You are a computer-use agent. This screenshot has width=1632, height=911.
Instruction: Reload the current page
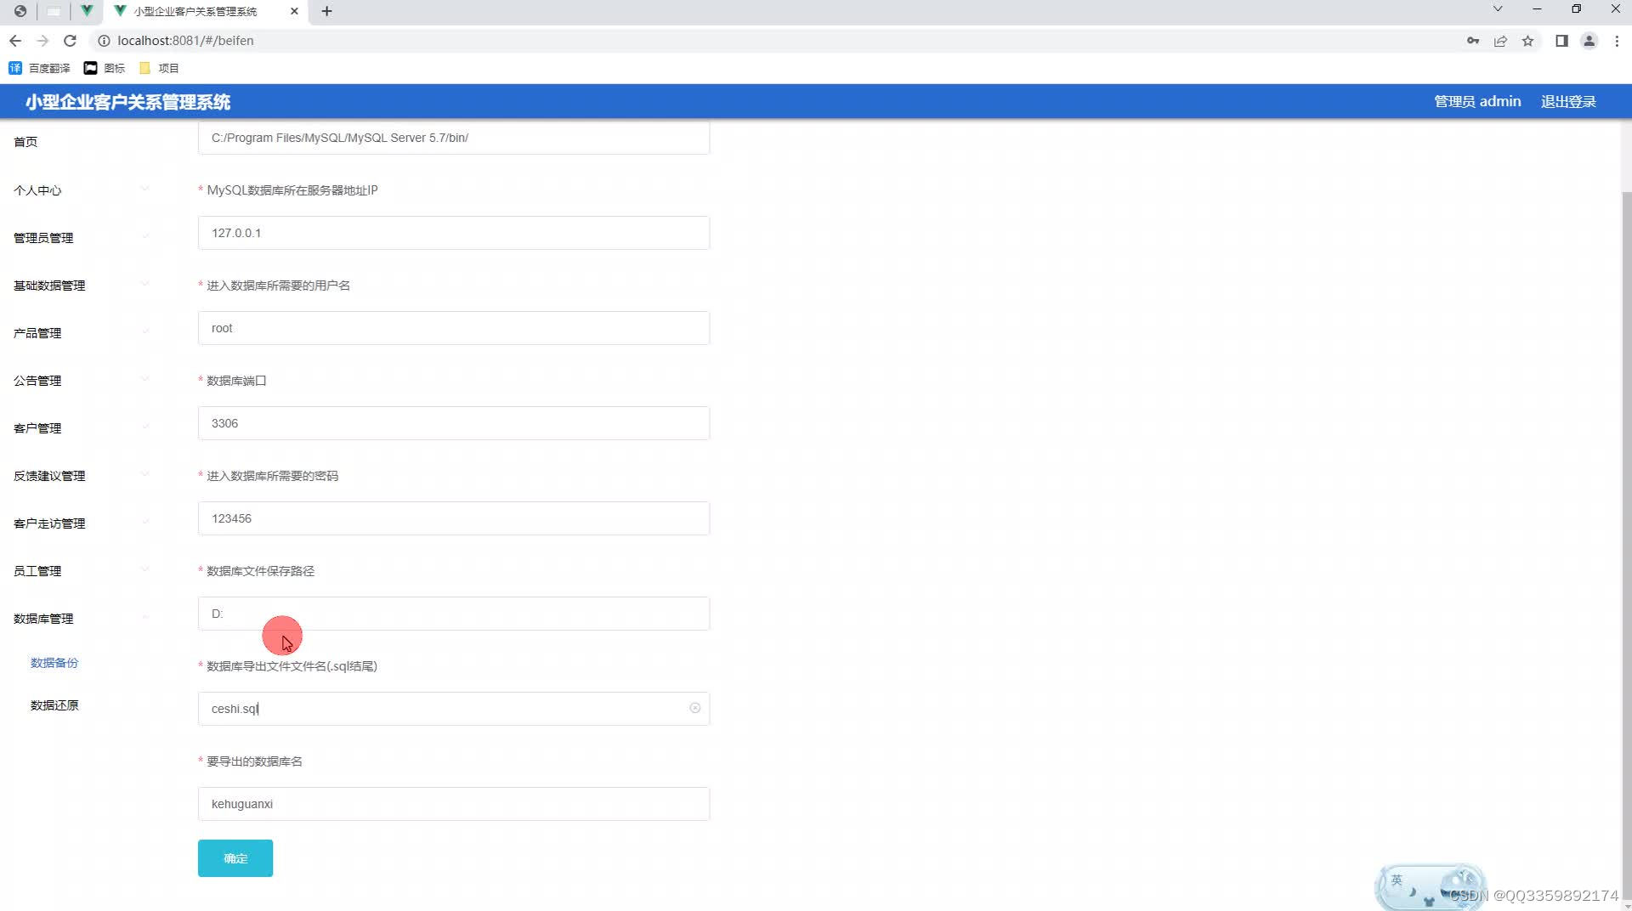[x=71, y=41]
